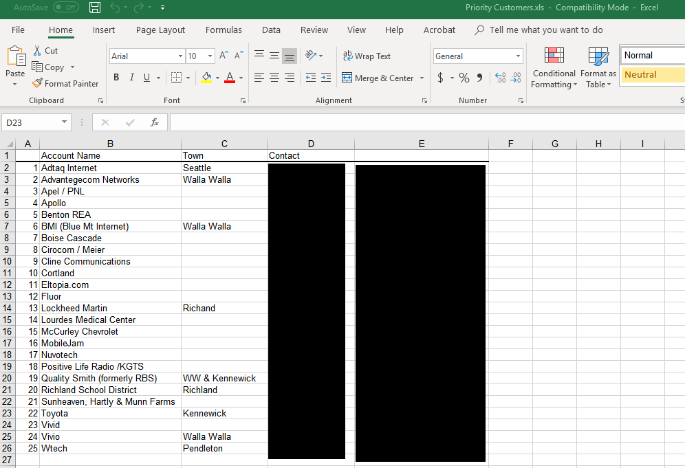Open the Copy dropdown arrow
This screenshot has height=468, width=685.
[72, 67]
